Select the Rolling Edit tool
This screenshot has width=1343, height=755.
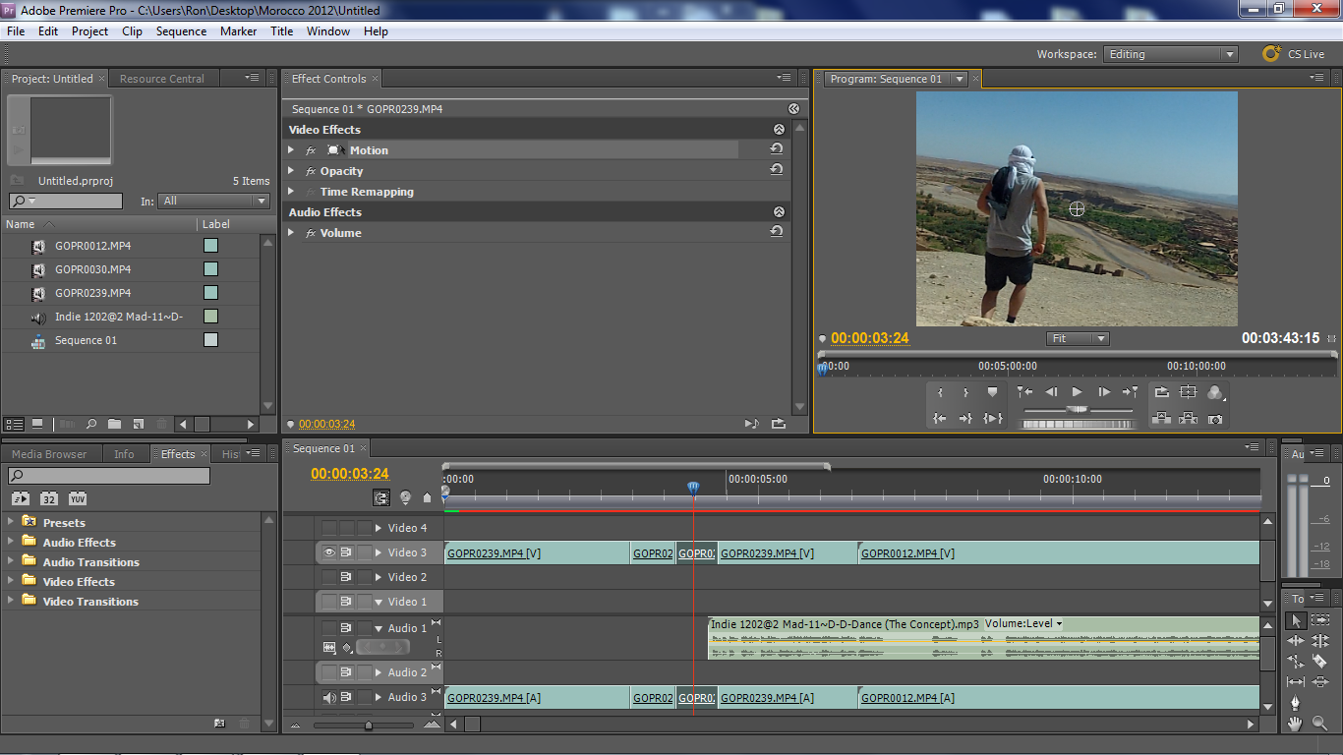(1320, 641)
